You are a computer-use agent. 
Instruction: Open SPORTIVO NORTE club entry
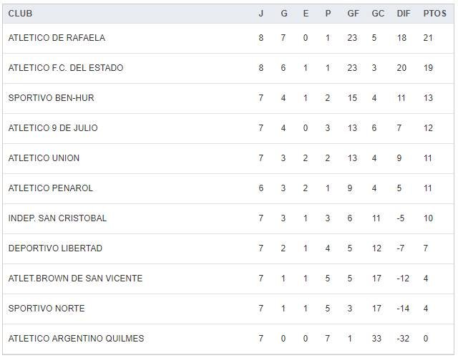click(47, 309)
